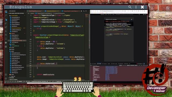Click the X icon in overlay header
This screenshot has height=97, width=172.
pyautogui.click(x=142, y=7)
